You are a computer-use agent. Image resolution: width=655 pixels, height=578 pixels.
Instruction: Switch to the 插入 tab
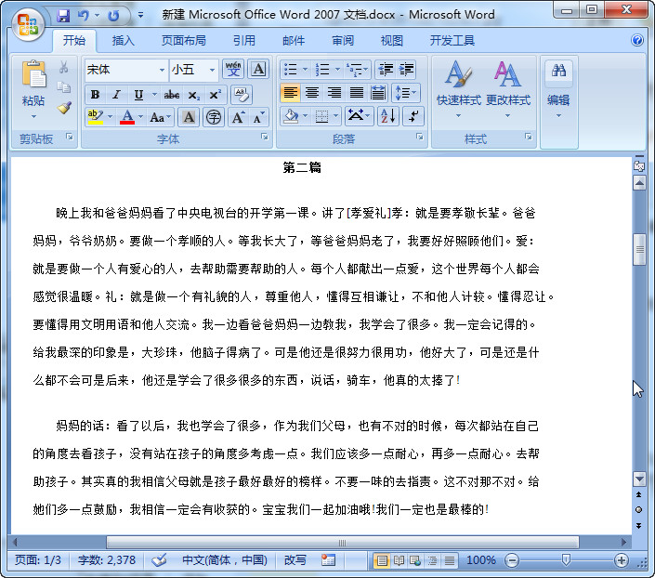tap(124, 41)
